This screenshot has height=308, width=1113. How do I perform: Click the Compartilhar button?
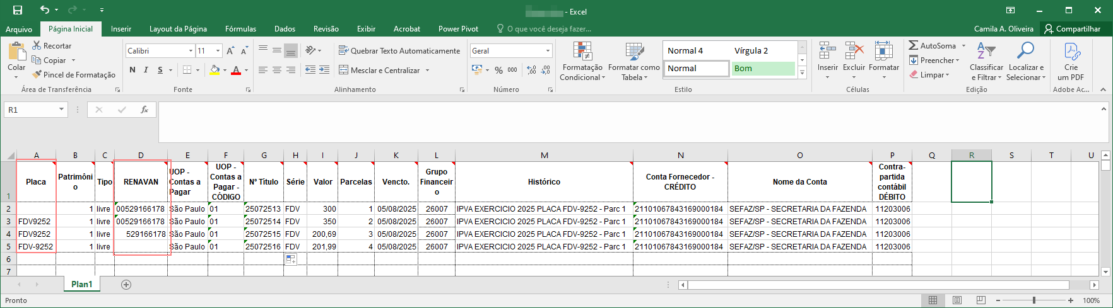tap(1072, 29)
